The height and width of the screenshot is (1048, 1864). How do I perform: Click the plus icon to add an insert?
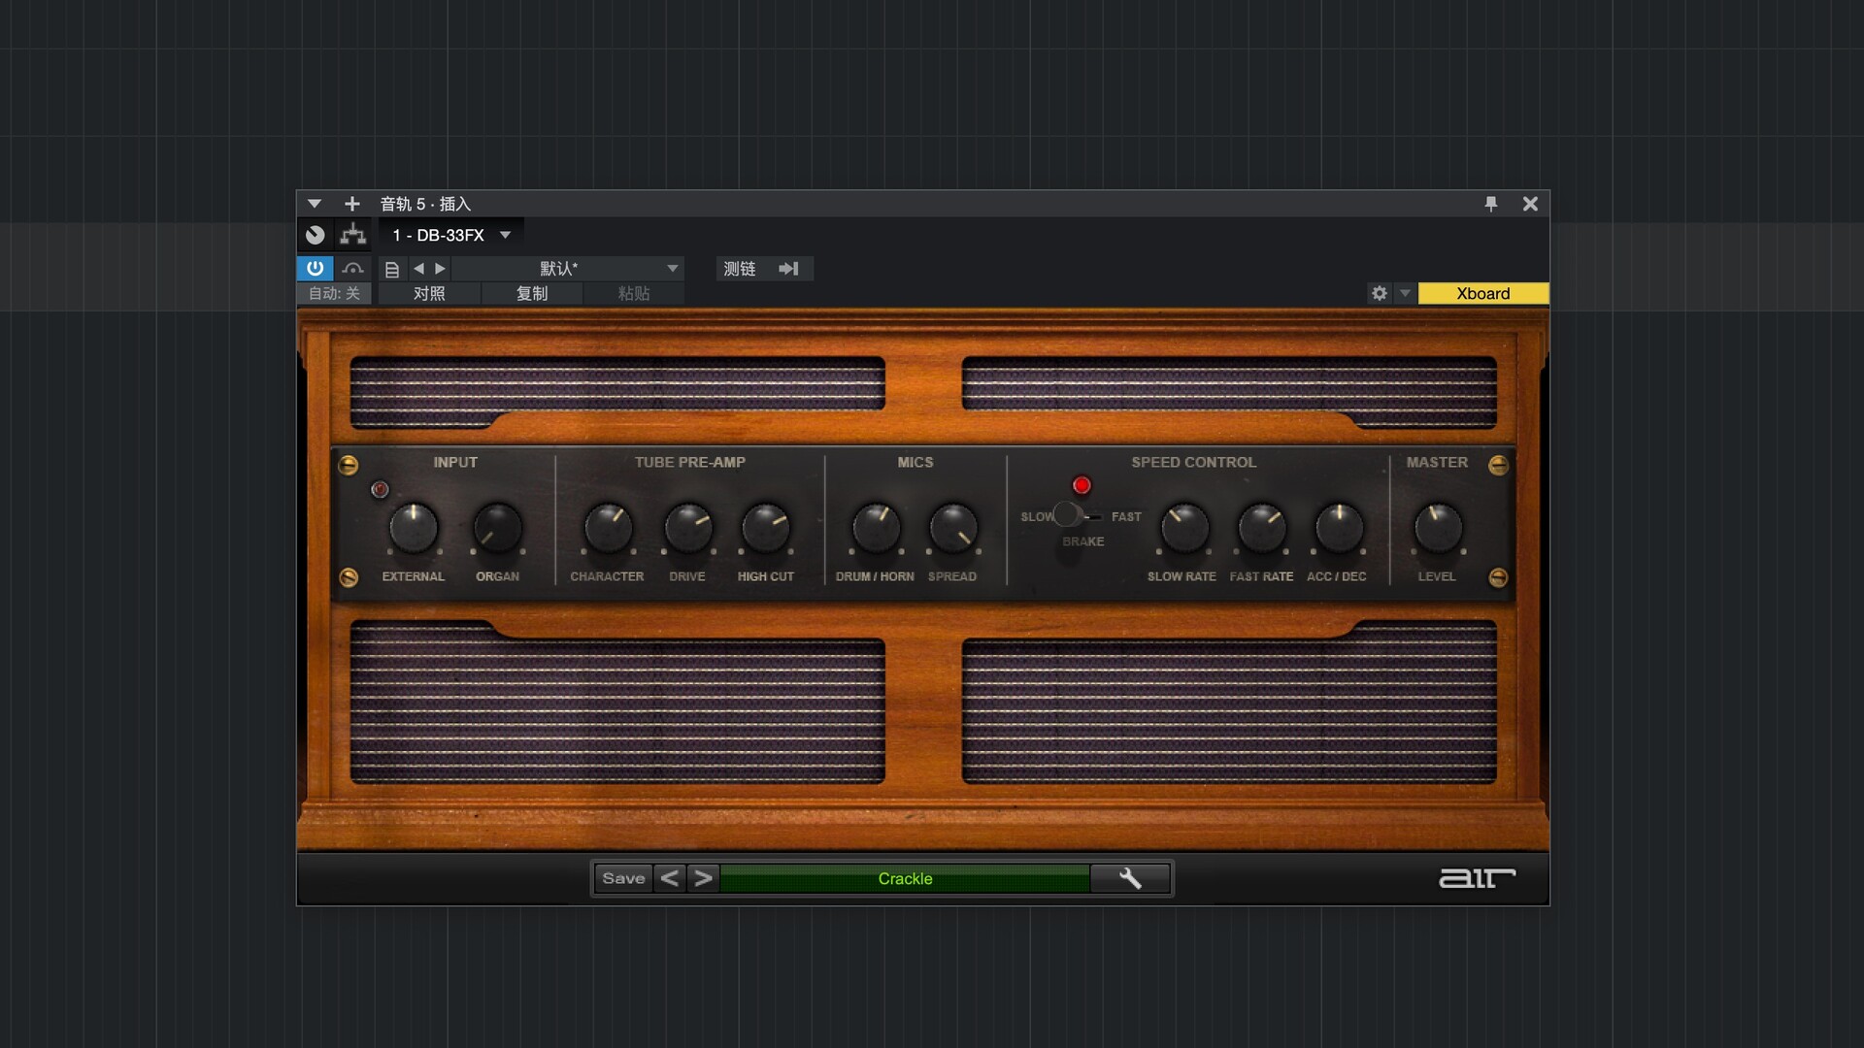(x=352, y=204)
